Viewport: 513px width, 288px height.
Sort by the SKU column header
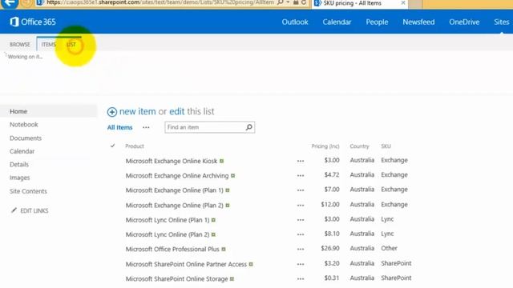pyautogui.click(x=386, y=146)
